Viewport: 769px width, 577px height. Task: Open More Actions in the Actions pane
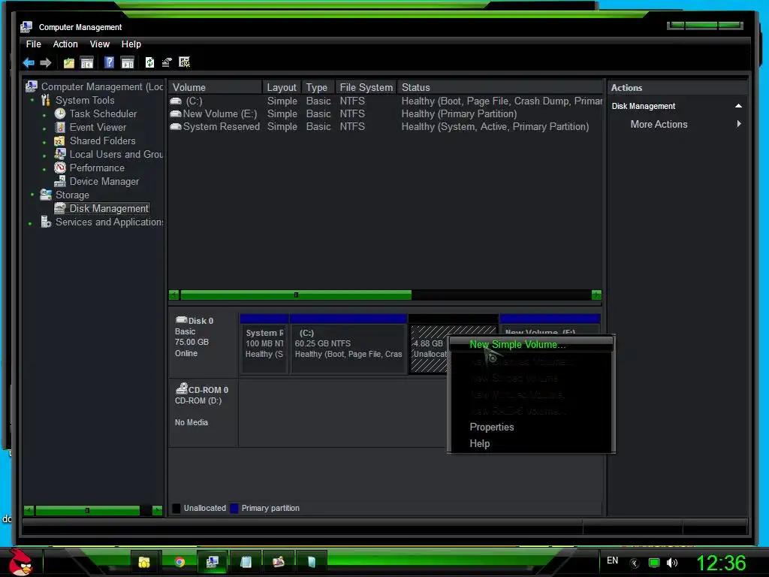pos(679,125)
